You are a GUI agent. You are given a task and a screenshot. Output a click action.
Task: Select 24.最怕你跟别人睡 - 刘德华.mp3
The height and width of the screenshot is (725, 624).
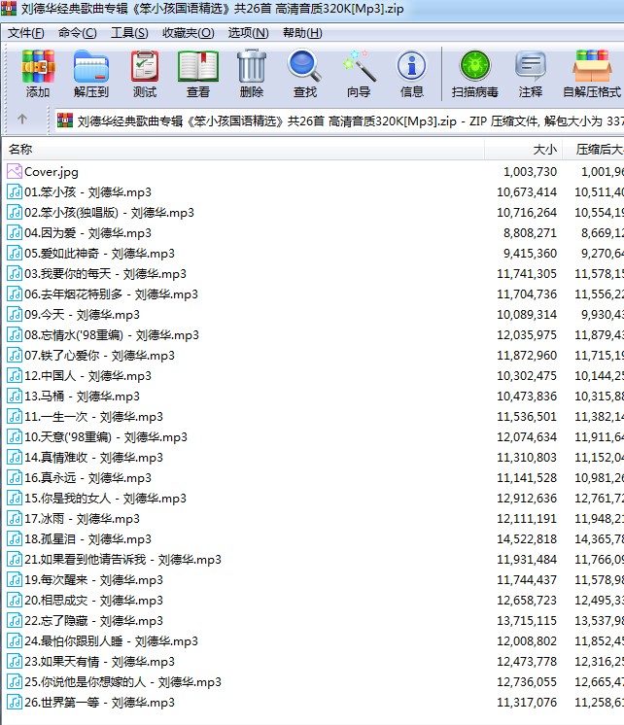pos(111,640)
